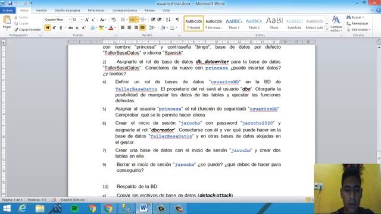Open the Courier New font name dropdown
This screenshot has height=214, width=381.
[70, 20]
